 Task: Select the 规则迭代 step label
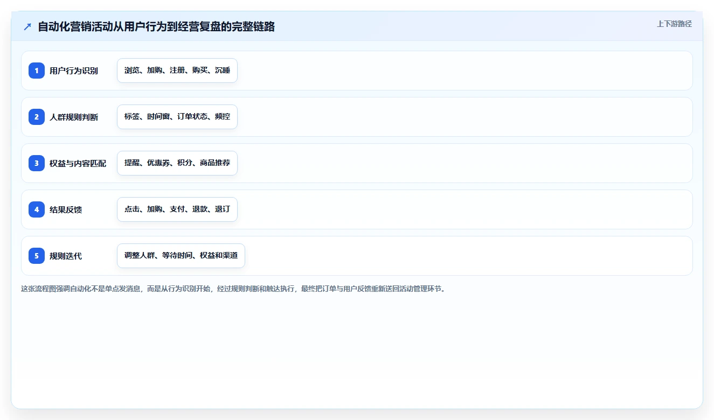click(66, 256)
